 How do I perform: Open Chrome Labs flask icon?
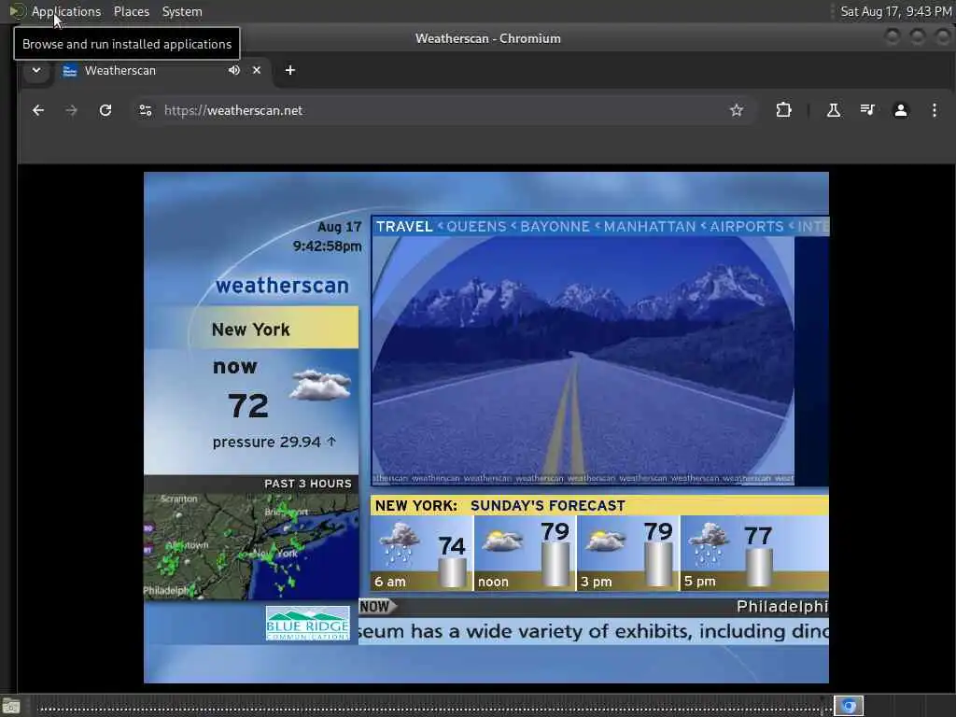(834, 110)
